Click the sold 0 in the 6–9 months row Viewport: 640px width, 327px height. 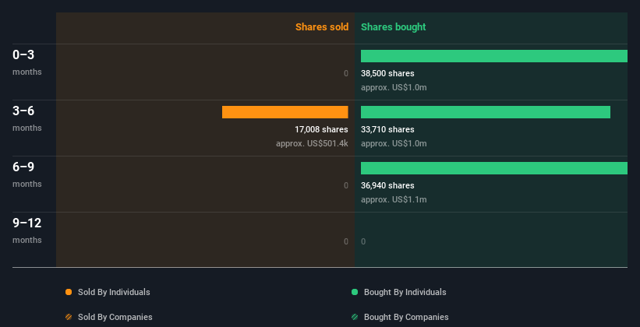346,185
